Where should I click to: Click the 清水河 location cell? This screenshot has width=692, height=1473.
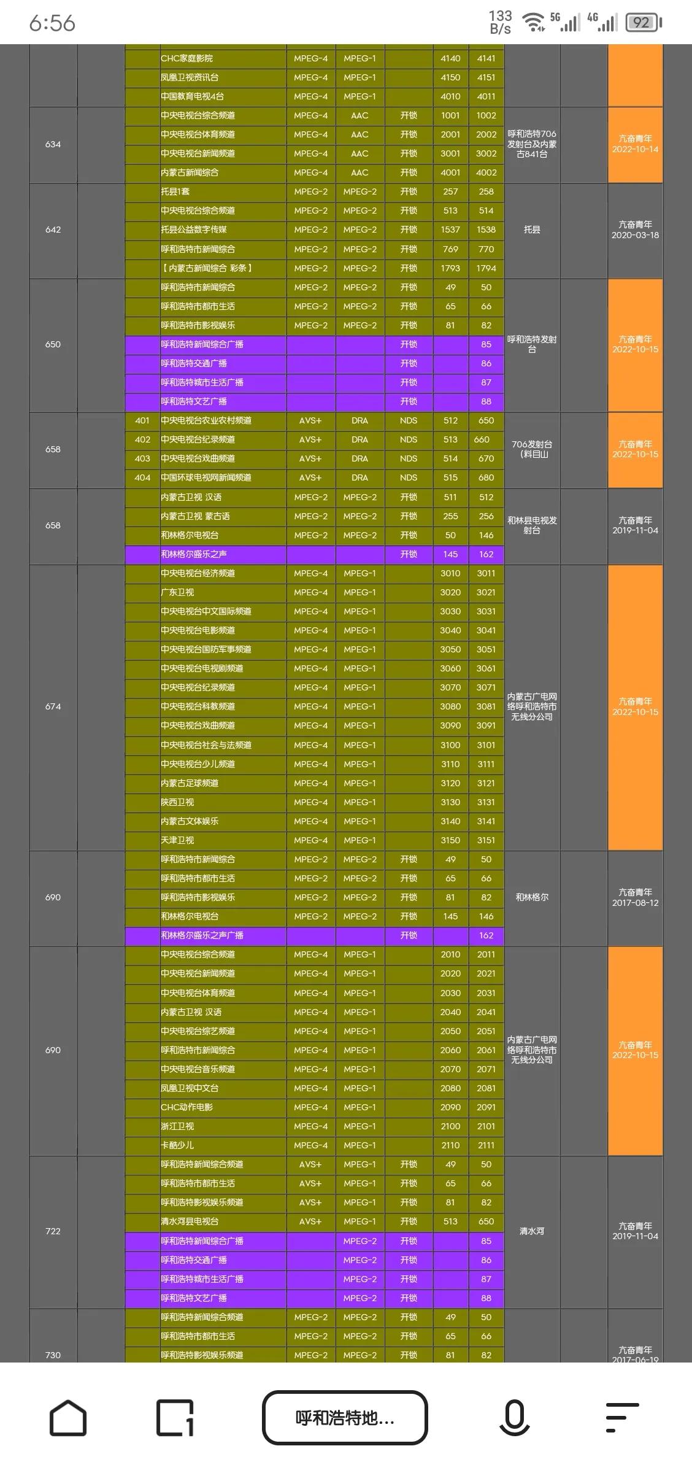tap(532, 1231)
